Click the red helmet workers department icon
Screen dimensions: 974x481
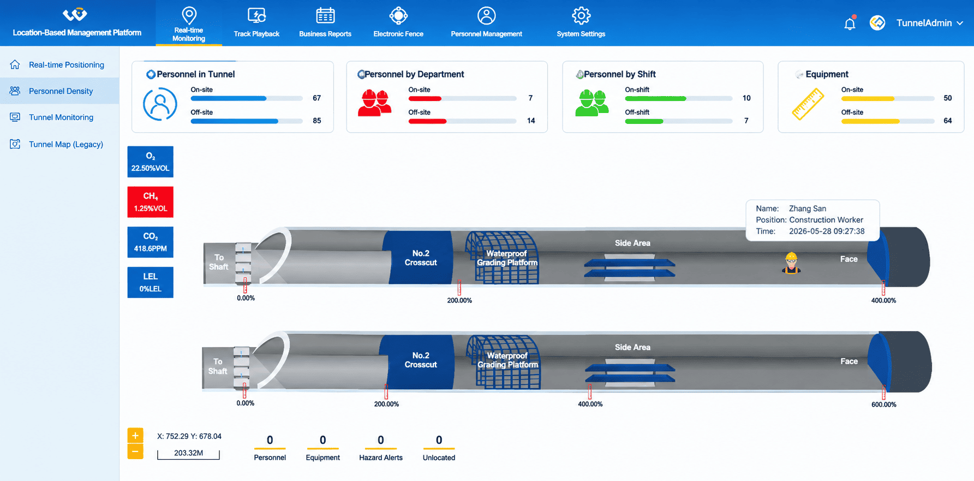pos(375,103)
